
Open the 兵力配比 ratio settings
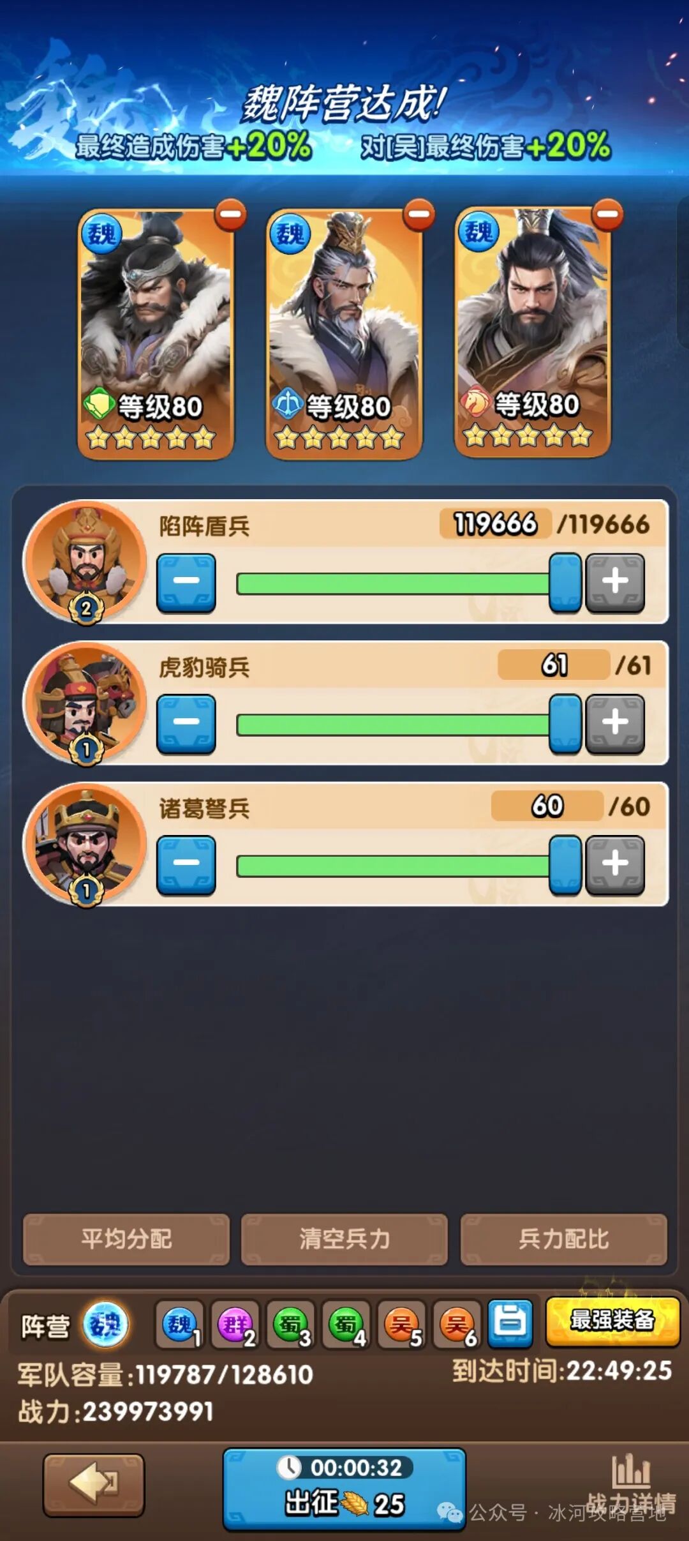[564, 1239]
